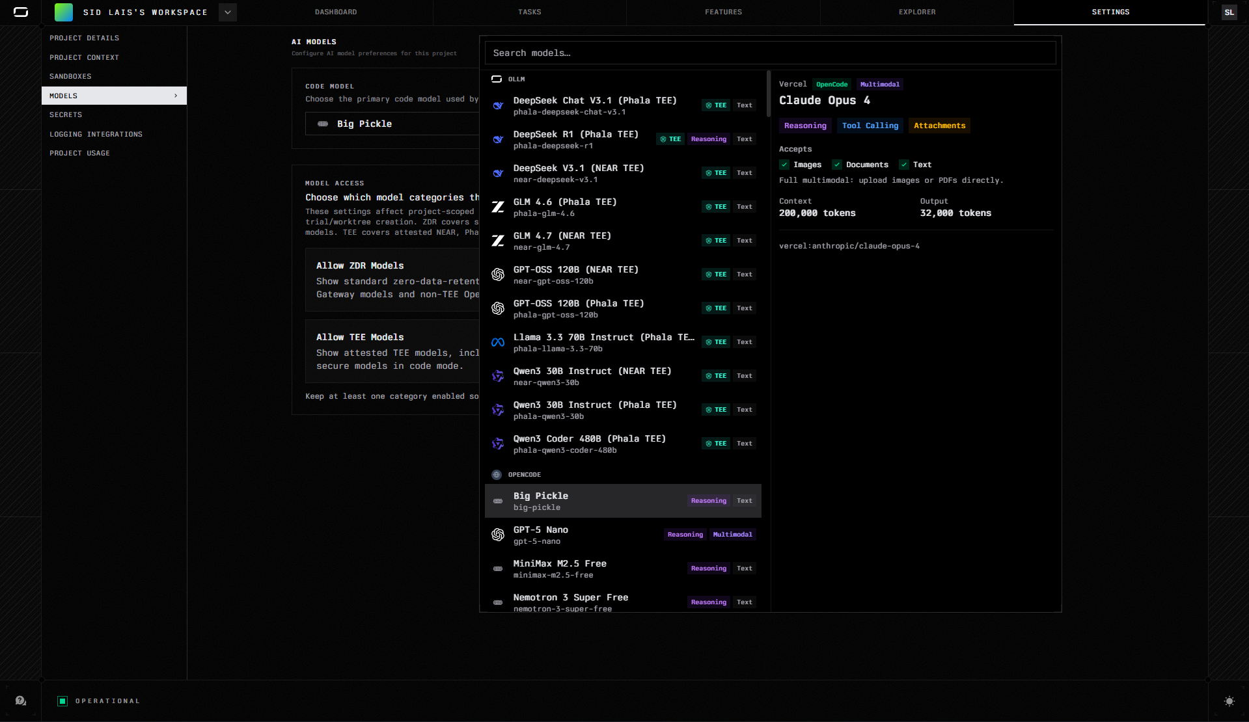Click the Text accepts checkmark

pos(904,165)
